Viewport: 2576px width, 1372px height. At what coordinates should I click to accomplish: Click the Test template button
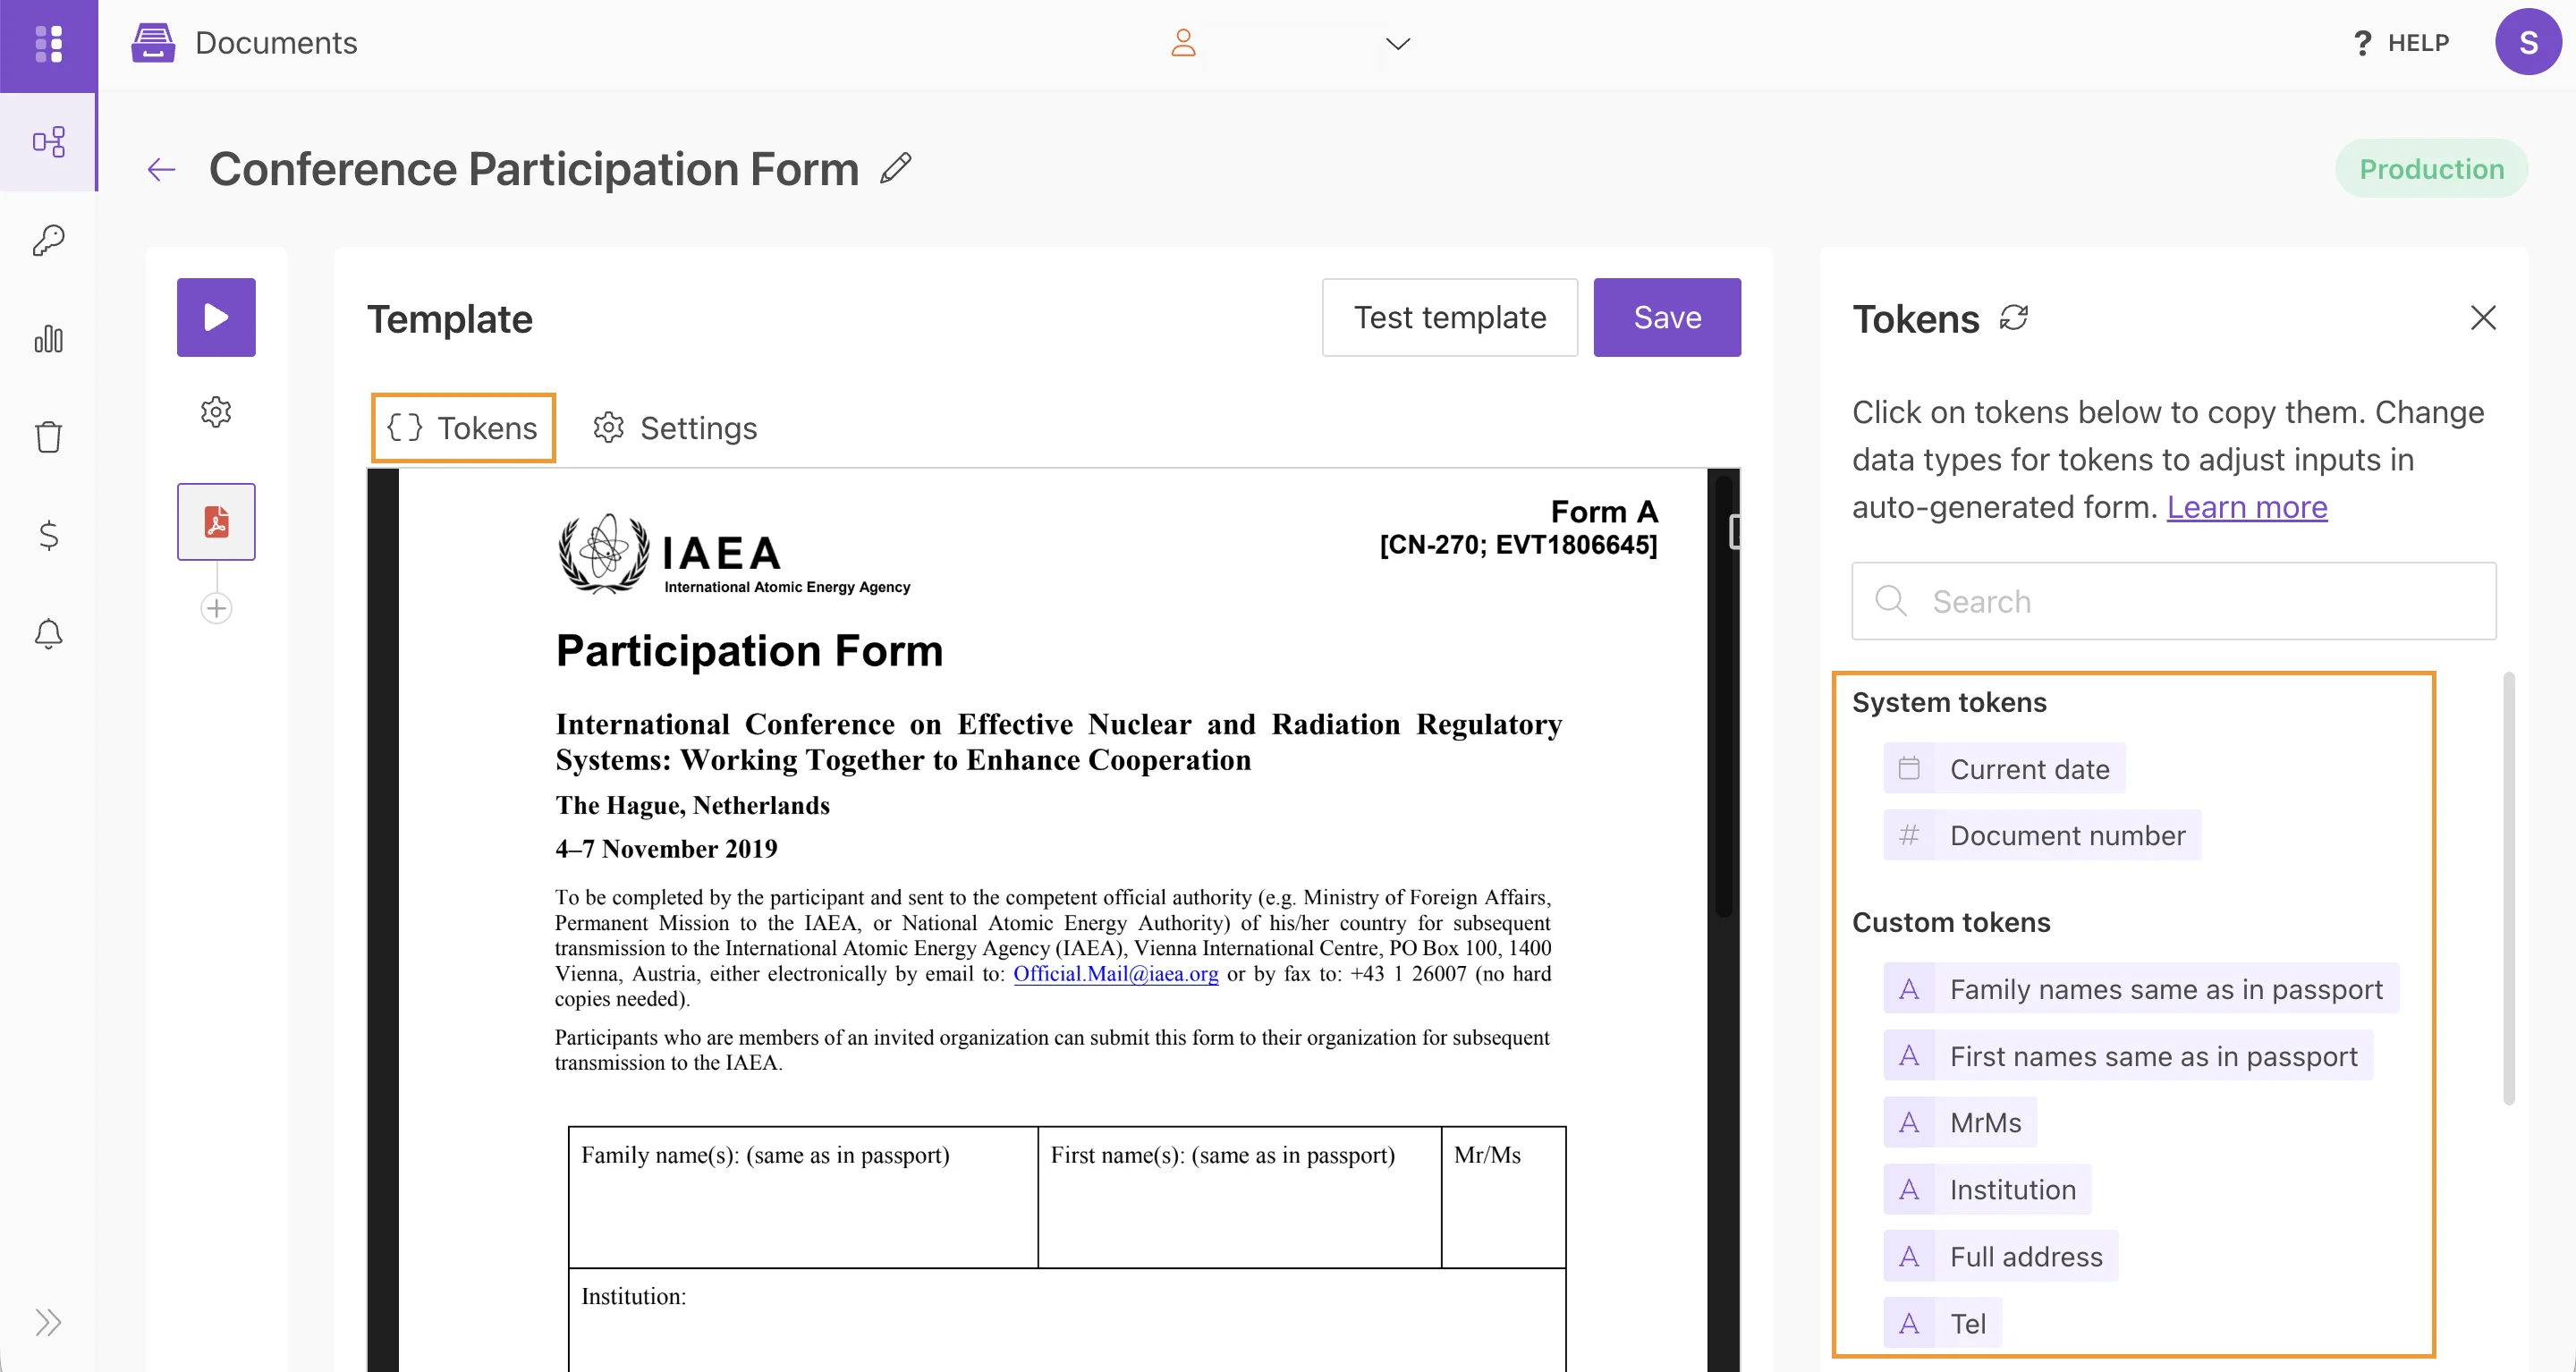(x=1450, y=317)
